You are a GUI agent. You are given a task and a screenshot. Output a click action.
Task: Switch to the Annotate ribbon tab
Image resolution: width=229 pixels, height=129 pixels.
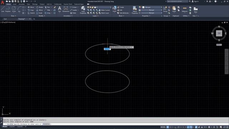point(21,4)
